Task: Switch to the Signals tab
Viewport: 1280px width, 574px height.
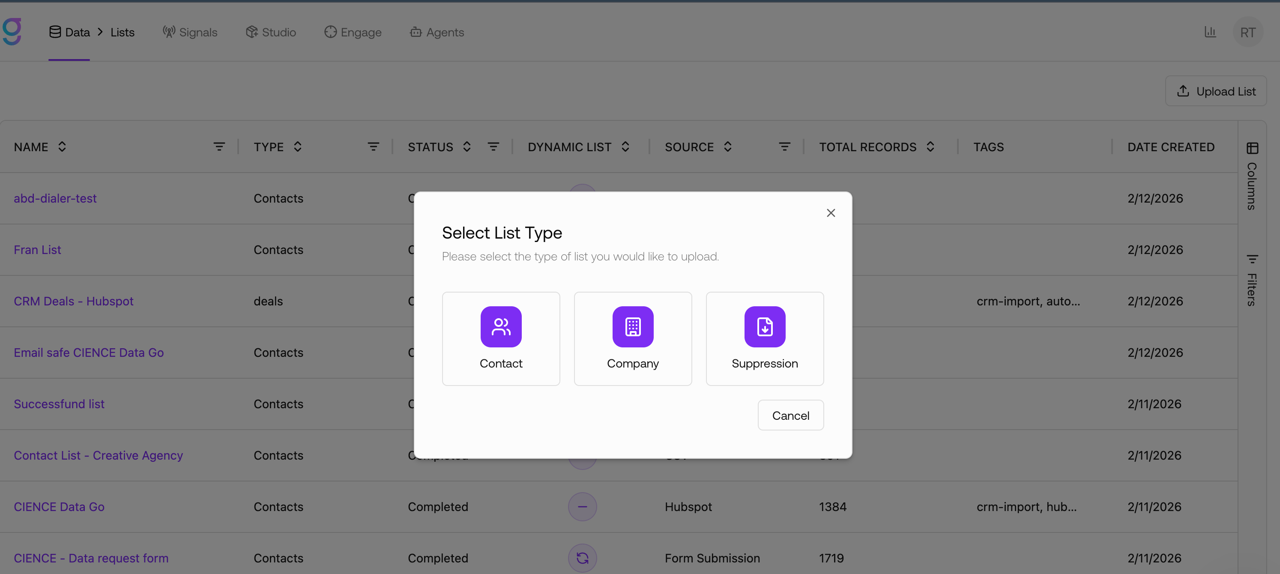Action: 190,32
